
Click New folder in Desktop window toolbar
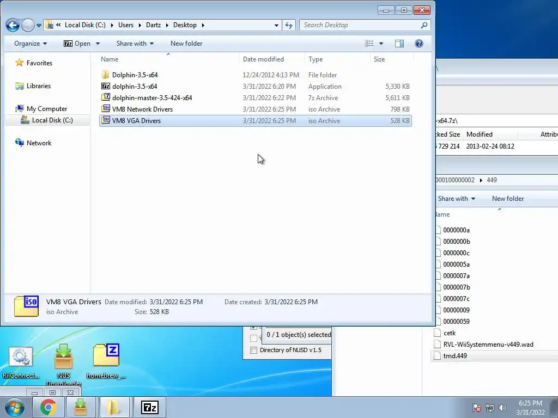186,44
